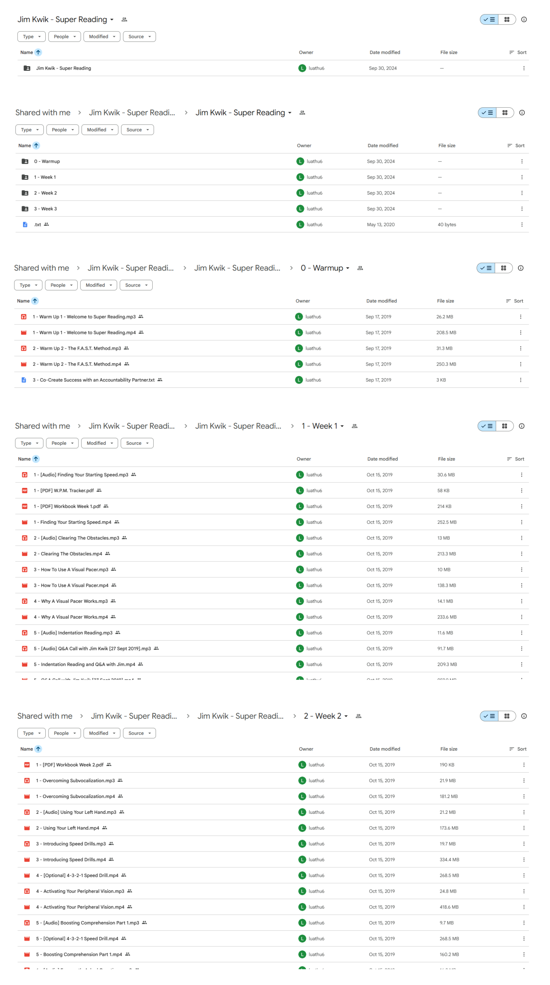Open the Type filter dropdown in the first view
This screenshot has height=985, width=550.
click(x=32, y=37)
